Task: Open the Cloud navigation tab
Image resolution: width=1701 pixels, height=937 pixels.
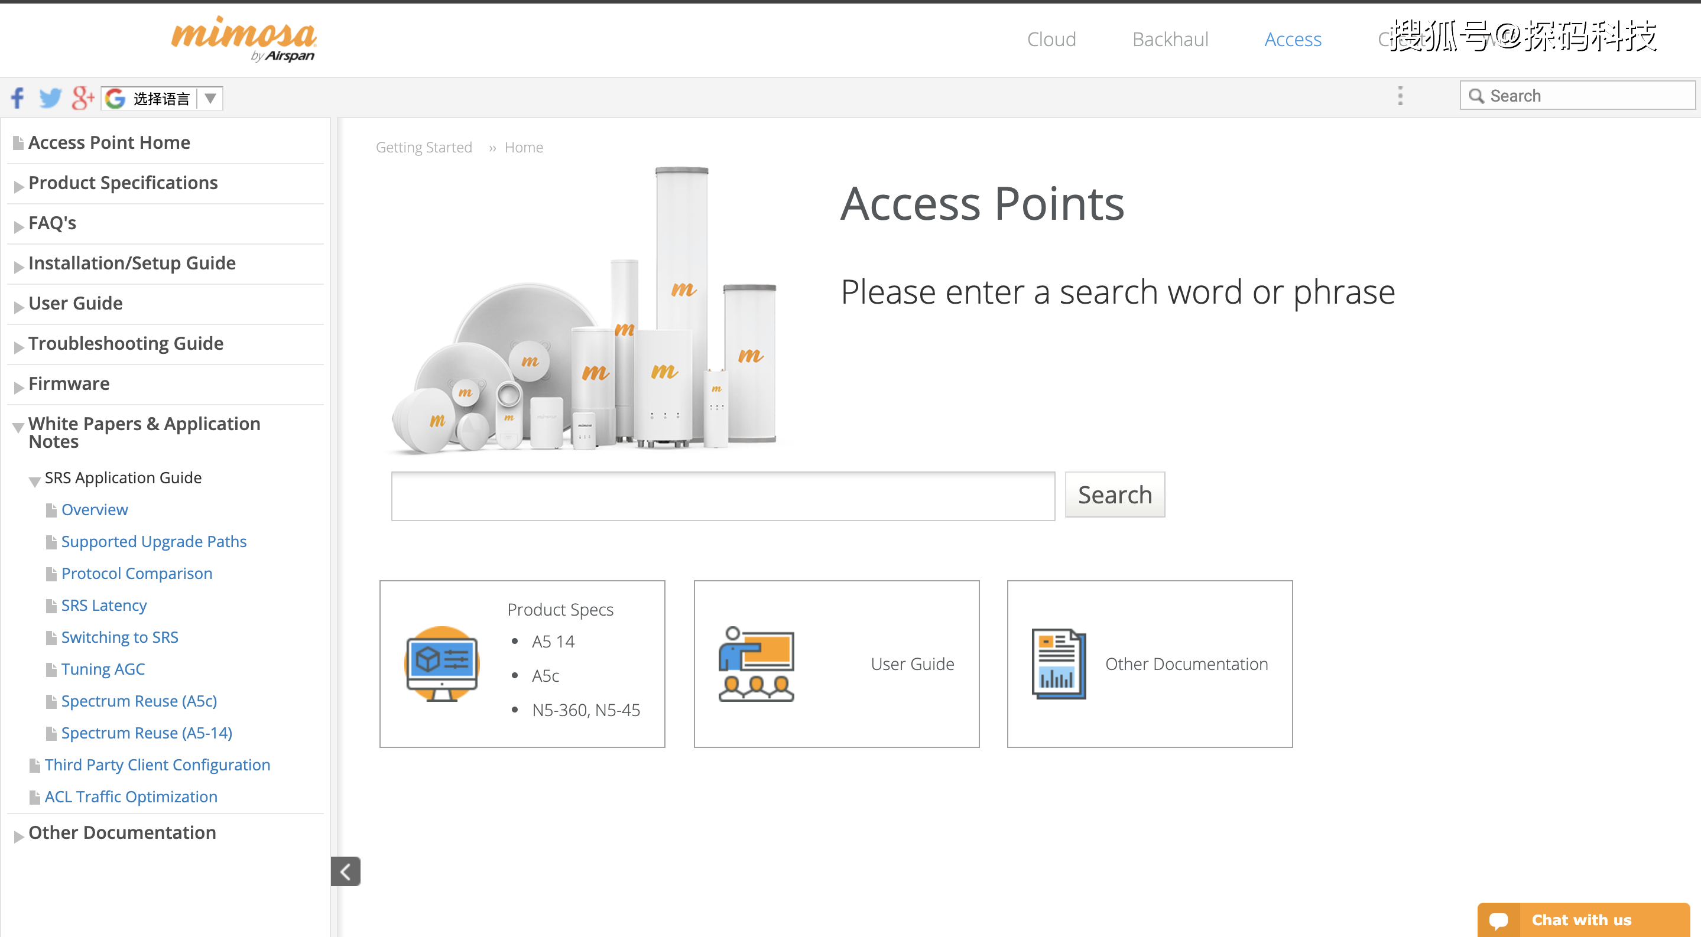Action: coord(1051,40)
